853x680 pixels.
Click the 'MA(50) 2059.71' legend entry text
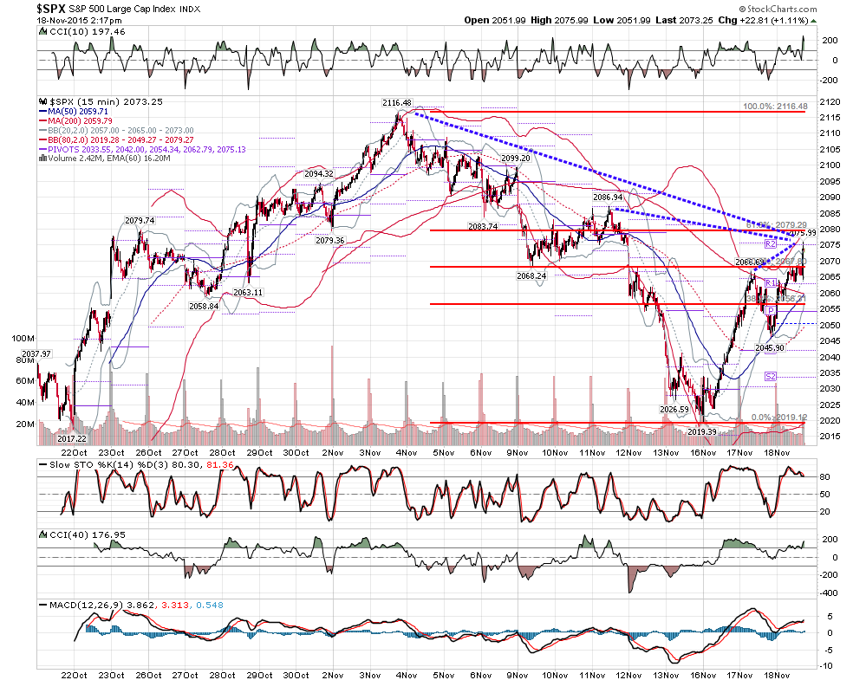78,112
